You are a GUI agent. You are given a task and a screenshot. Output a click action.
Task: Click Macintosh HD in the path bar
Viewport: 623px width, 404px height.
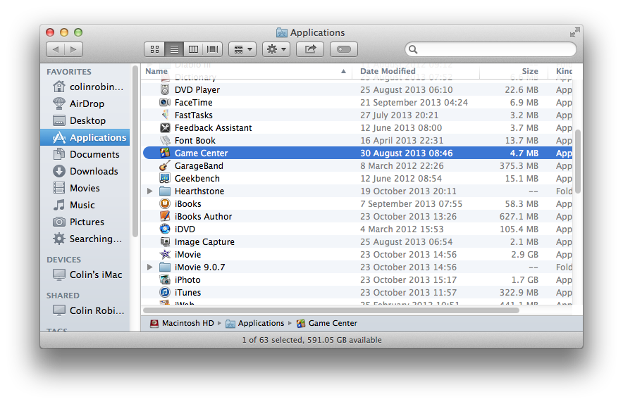pyautogui.click(x=182, y=324)
